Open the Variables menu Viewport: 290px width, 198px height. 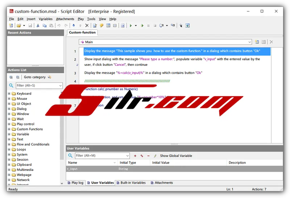click(x=46, y=19)
